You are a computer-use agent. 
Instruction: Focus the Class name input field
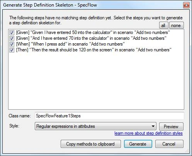point(109,116)
